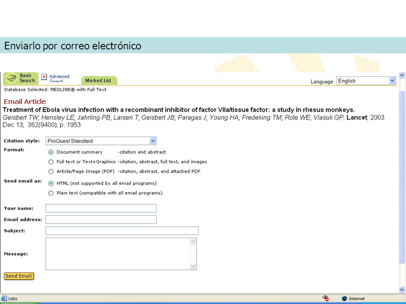Viewport: 406px width, 304px height.
Task: Click the Ebola virus article title
Action: pos(178,110)
